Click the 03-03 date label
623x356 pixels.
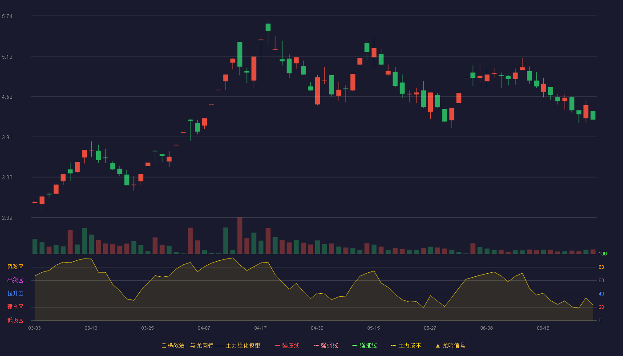coord(35,328)
